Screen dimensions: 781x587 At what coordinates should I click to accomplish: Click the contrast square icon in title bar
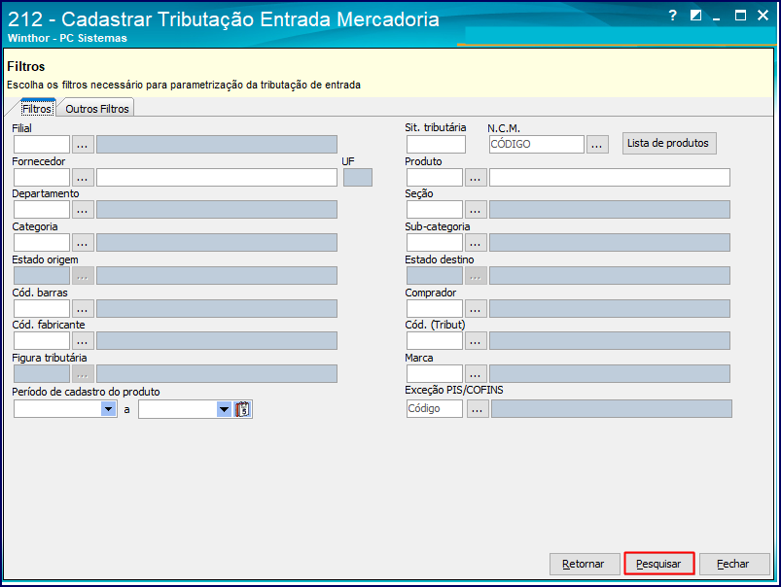[x=695, y=16]
